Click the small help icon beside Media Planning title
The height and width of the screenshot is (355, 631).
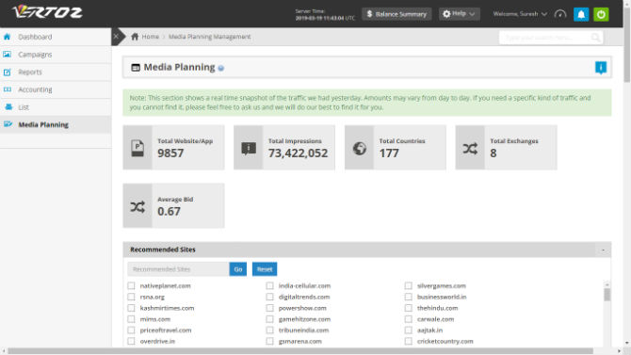pyautogui.click(x=221, y=69)
